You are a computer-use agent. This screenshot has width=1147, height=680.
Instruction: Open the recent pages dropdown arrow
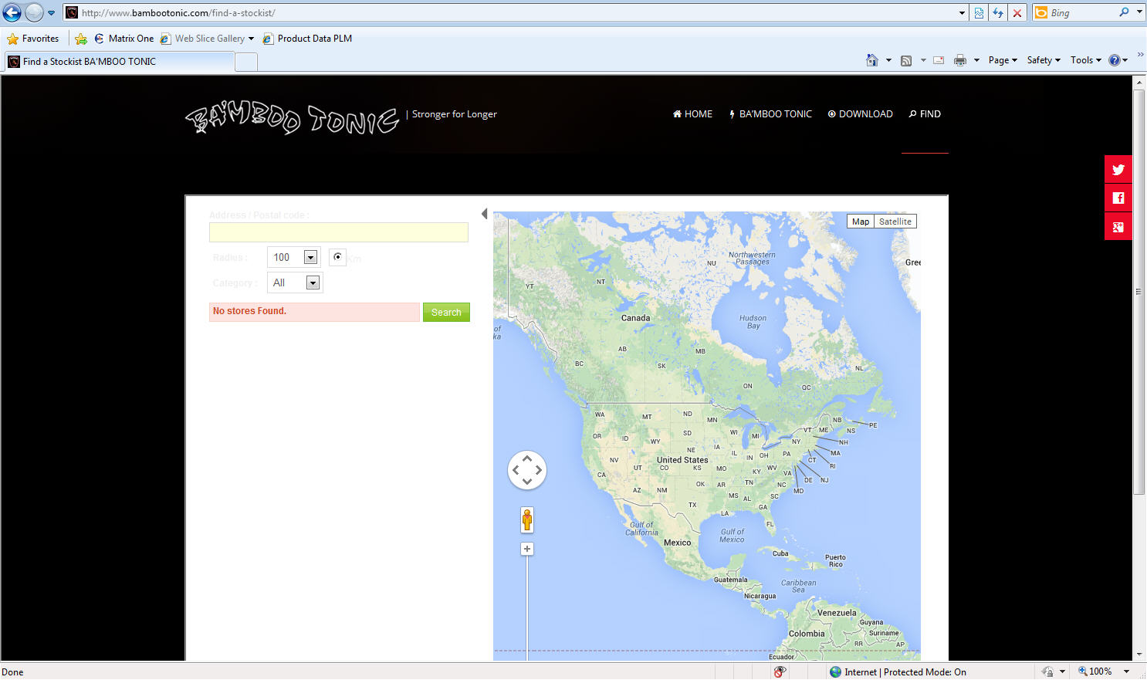pyautogui.click(x=52, y=13)
